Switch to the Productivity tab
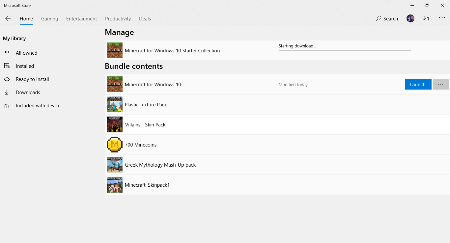Viewport: 450px width, 243px height. point(118,19)
